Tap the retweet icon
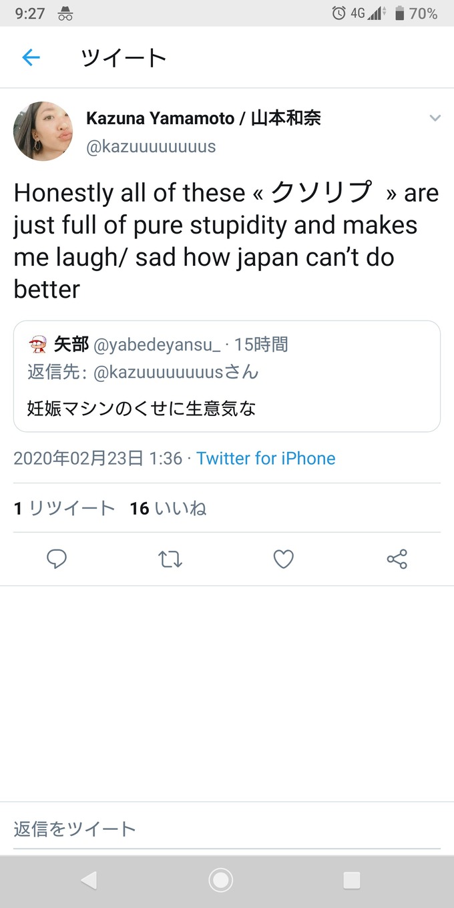 tap(170, 559)
